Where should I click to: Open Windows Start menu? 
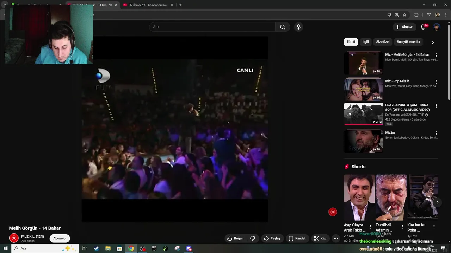tap(6, 248)
